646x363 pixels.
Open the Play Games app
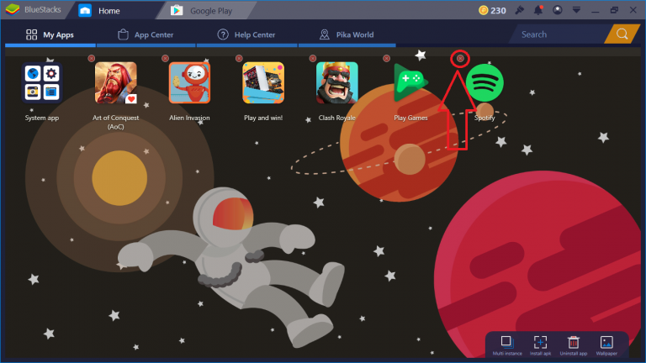[410, 82]
